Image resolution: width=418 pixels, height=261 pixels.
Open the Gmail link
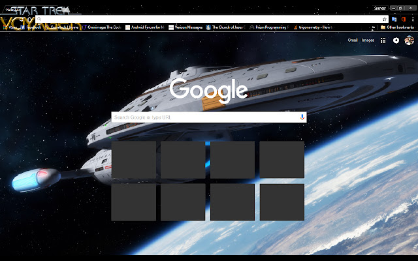353,40
